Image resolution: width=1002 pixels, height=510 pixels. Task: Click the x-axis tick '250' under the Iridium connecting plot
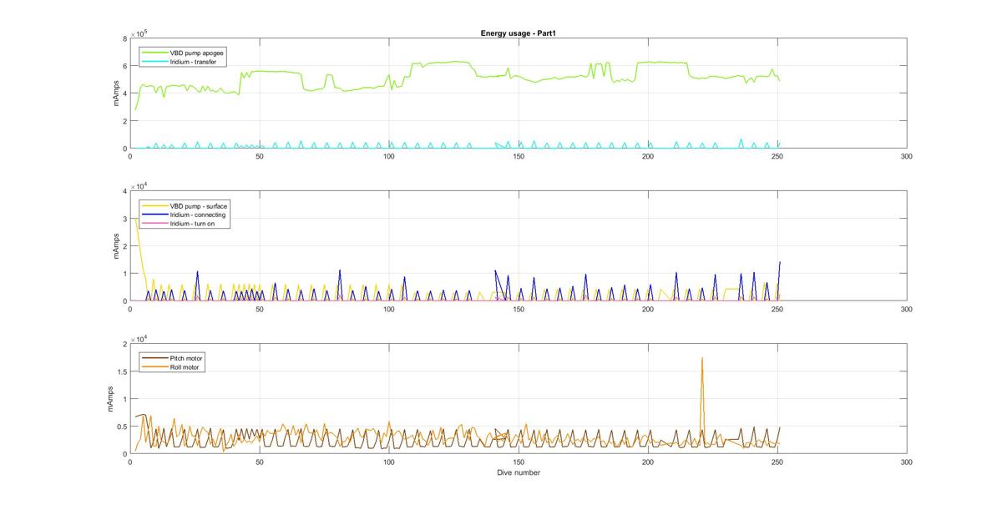click(x=777, y=309)
